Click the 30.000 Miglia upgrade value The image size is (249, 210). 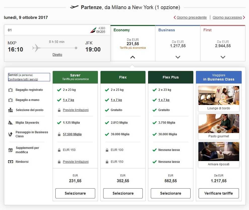pyautogui.click(x=167, y=134)
